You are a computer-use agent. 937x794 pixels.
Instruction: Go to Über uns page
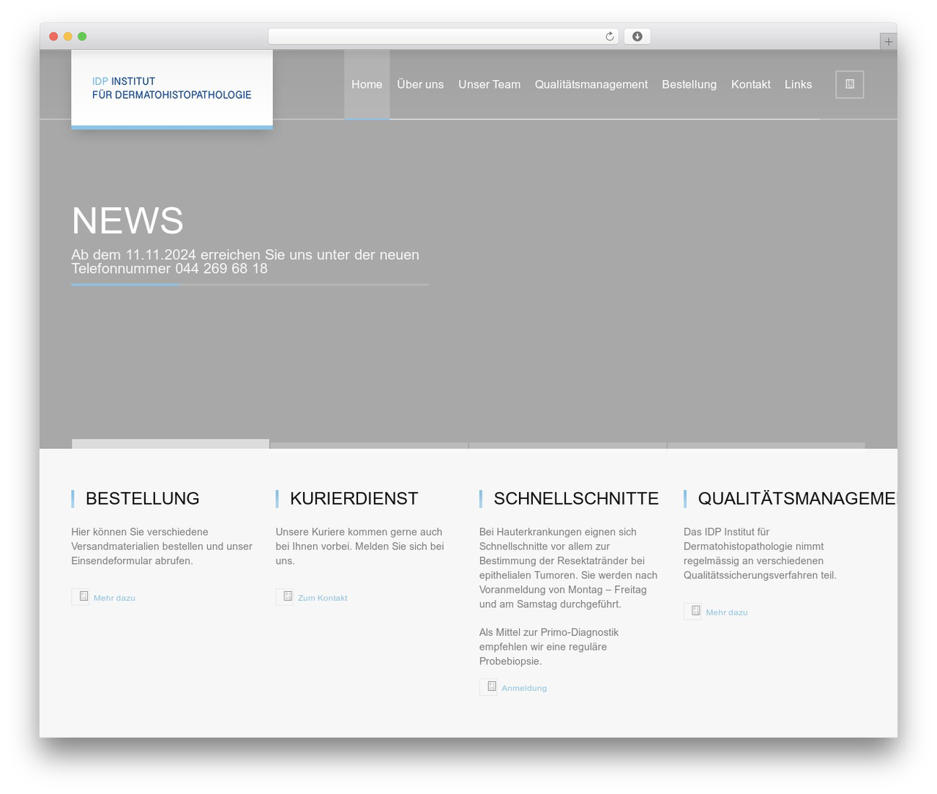(x=420, y=84)
